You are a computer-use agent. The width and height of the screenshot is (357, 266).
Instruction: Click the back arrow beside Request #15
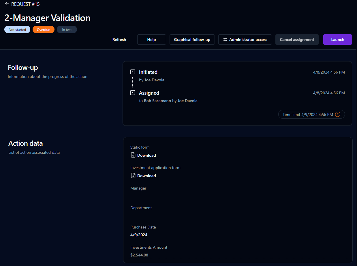coord(7,4)
